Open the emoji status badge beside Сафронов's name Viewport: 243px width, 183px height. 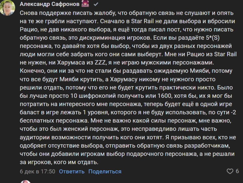(85, 4)
